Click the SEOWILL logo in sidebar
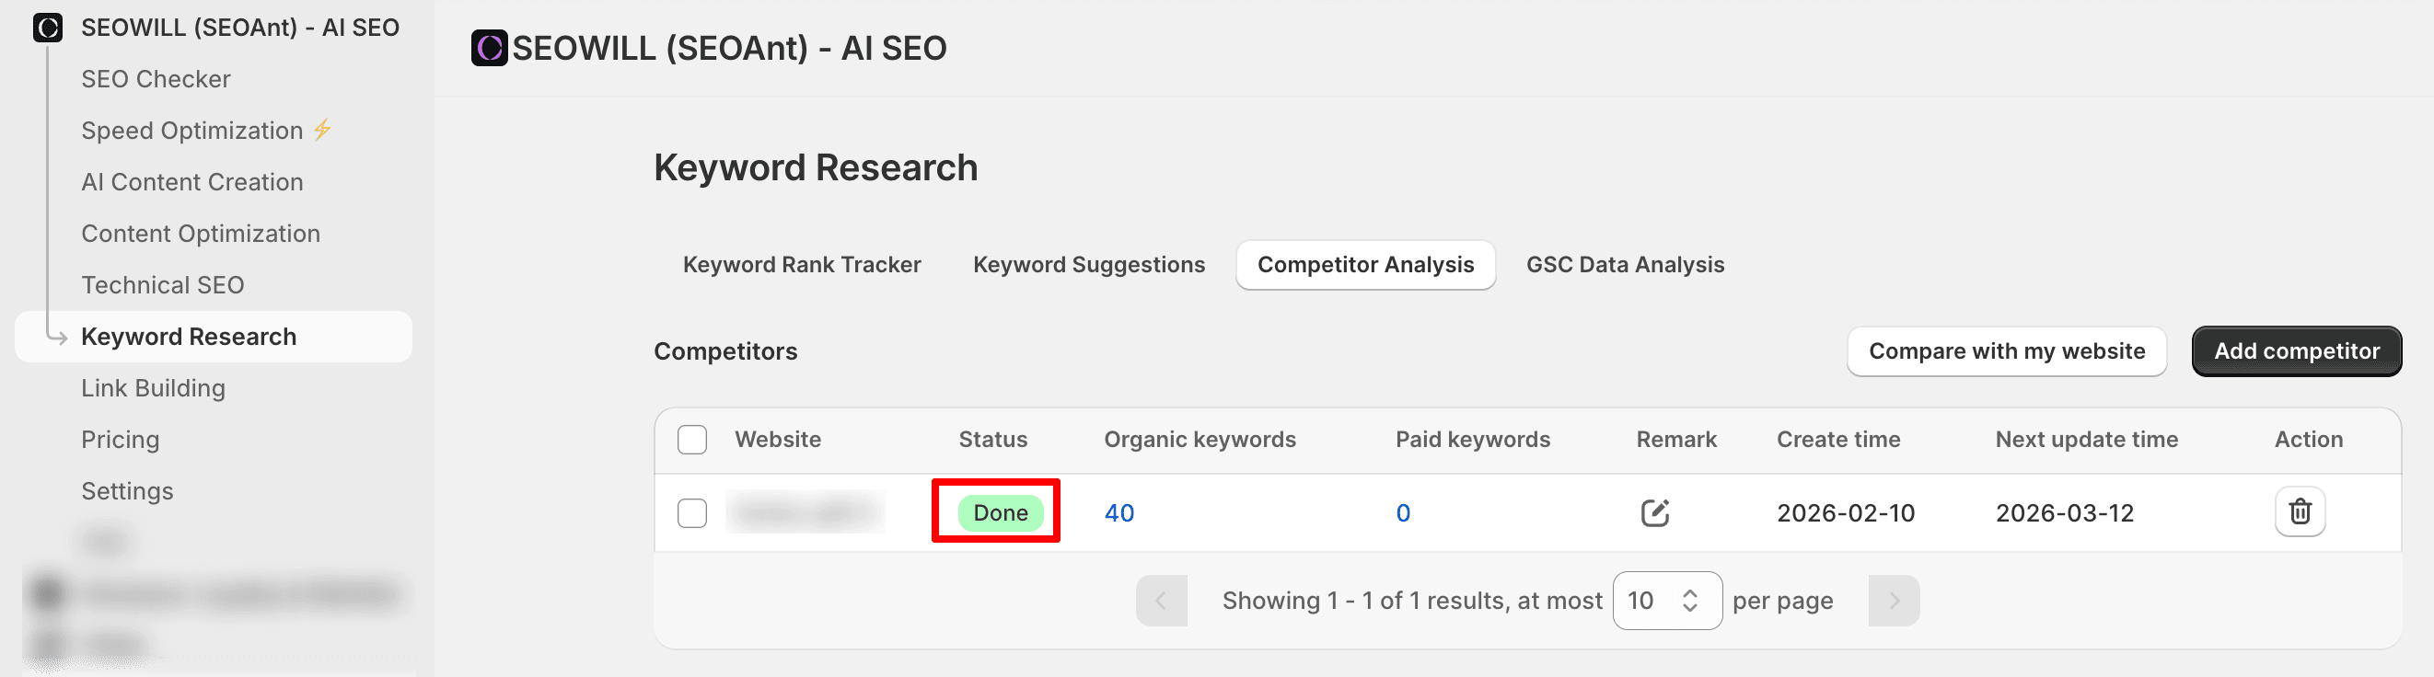This screenshot has width=2434, height=677. (x=47, y=28)
